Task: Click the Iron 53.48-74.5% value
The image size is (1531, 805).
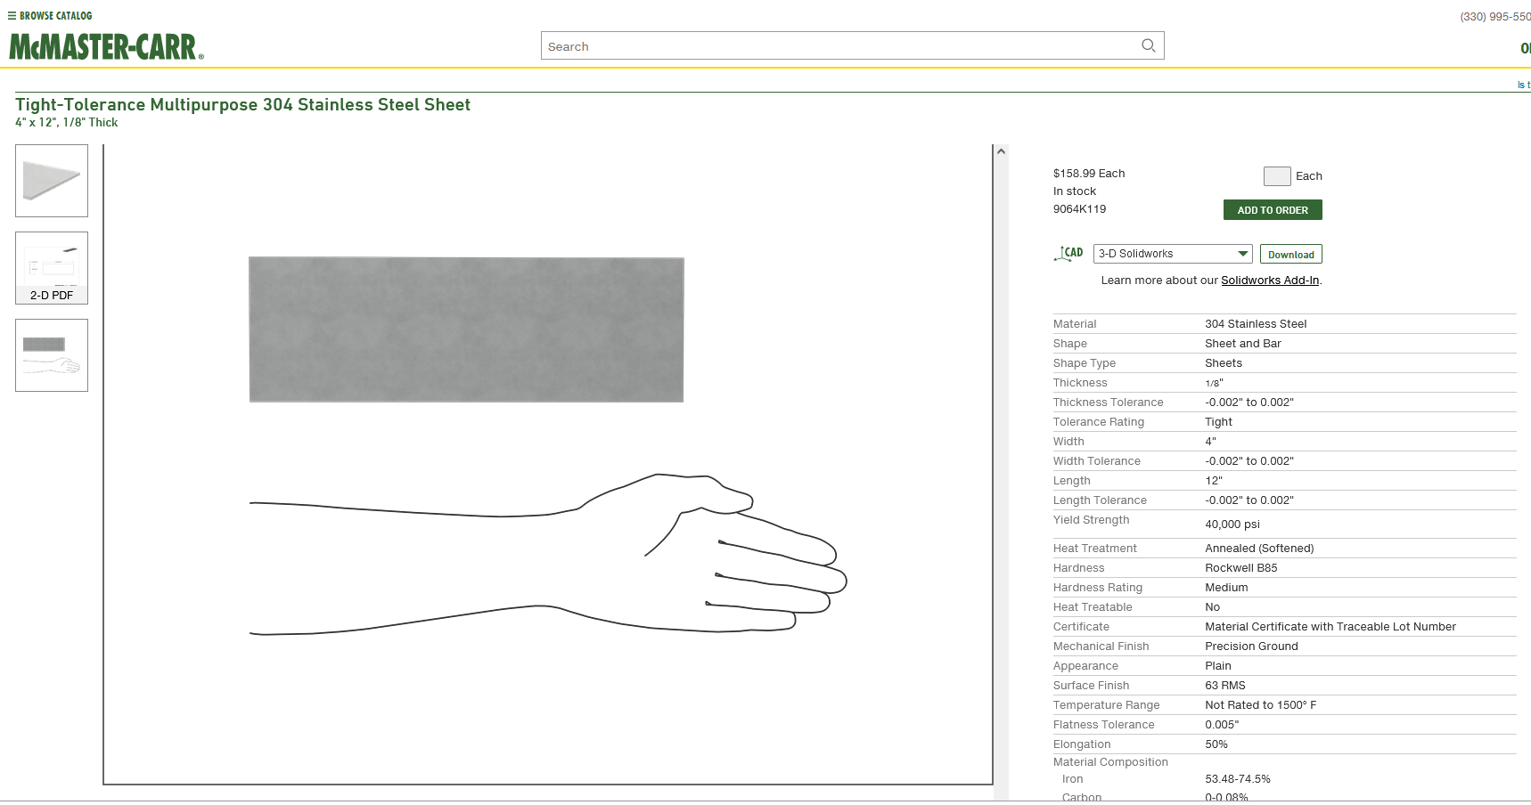Action: coord(1238,779)
